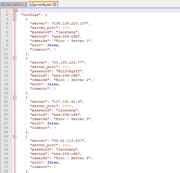The image size is (180, 173).
Task: Click line number 11 in the margin
Action: (x=6, y=54)
